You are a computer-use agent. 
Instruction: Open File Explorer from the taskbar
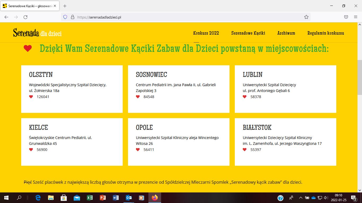51,198
